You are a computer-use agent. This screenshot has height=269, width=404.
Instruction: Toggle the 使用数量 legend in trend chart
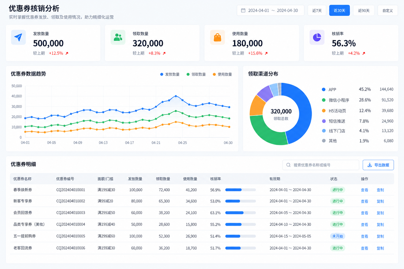(x=223, y=74)
